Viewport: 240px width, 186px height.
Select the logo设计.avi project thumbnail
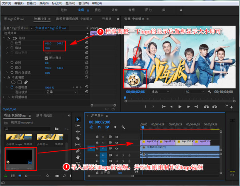click(x=19, y=157)
